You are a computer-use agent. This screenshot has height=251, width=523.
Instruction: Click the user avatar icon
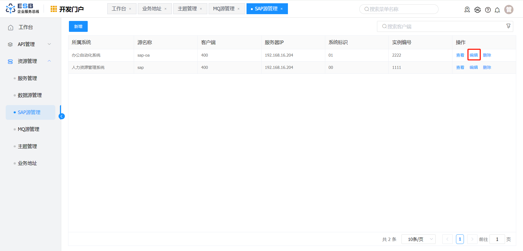509,10
